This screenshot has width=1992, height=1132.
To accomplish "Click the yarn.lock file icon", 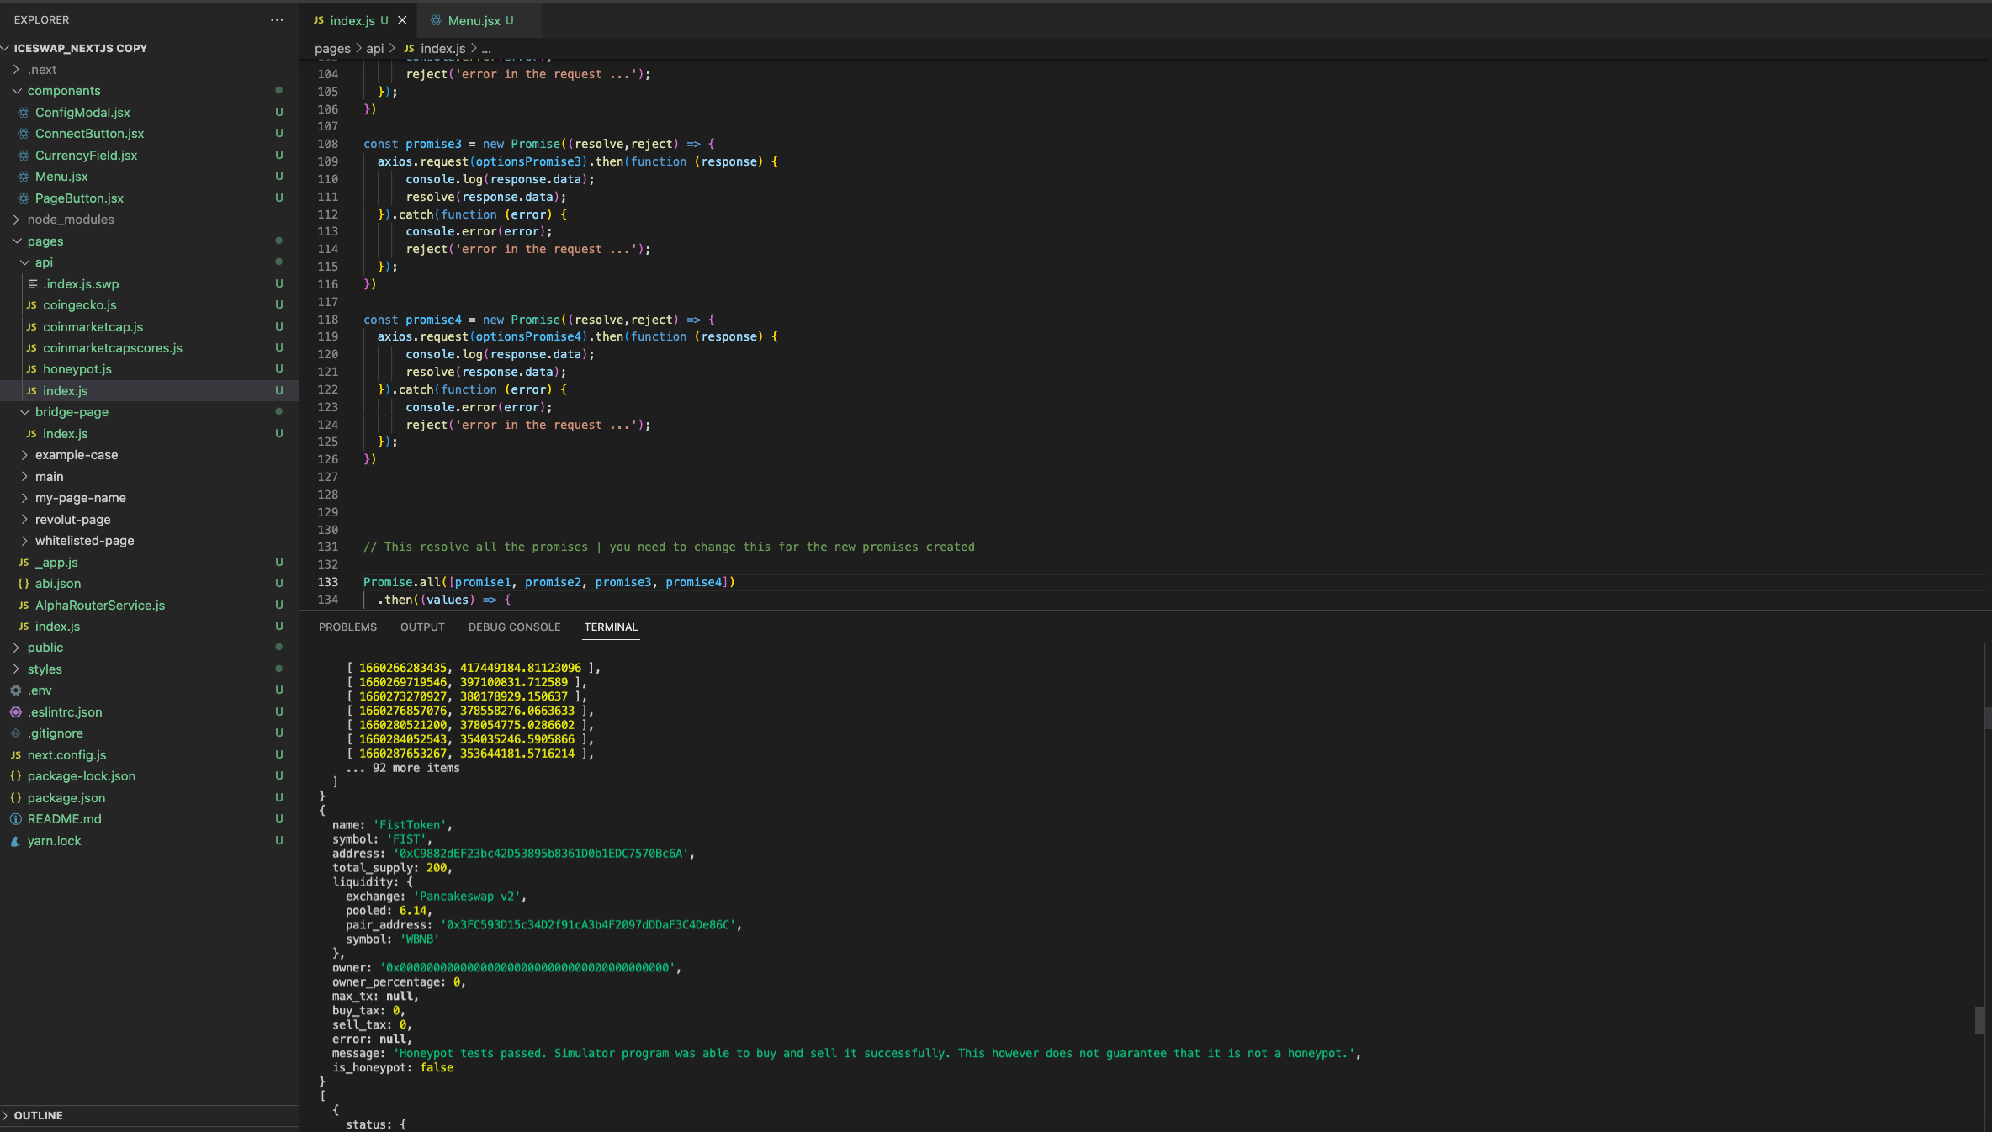I will point(15,841).
